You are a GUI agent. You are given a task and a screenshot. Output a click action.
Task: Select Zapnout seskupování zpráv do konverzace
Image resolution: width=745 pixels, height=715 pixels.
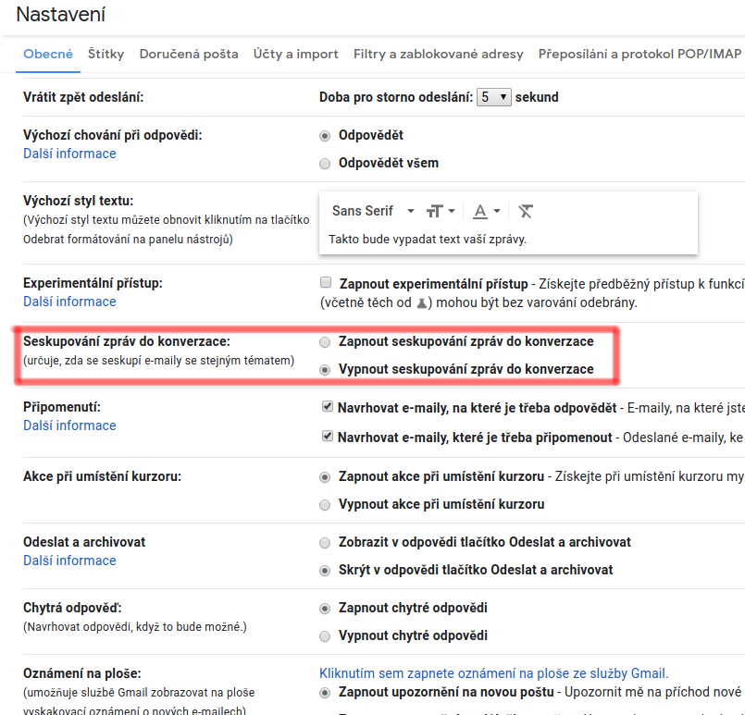[x=325, y=342]
